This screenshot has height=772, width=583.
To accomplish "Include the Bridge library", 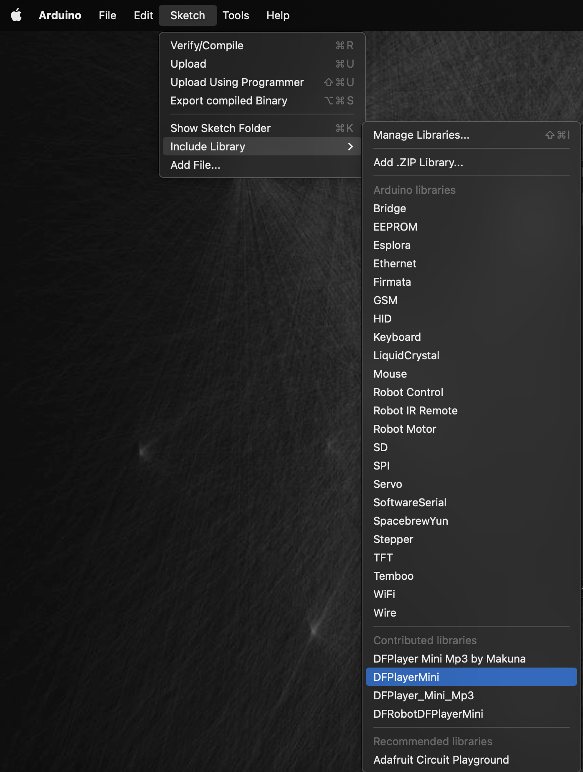I will coord(471,208).
